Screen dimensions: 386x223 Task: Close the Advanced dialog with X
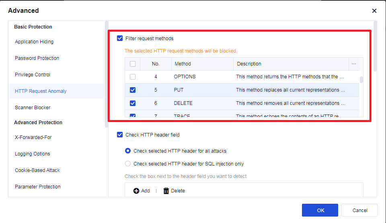374,11
